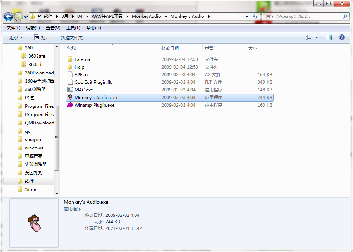Sort by 大小 column header

253,49
